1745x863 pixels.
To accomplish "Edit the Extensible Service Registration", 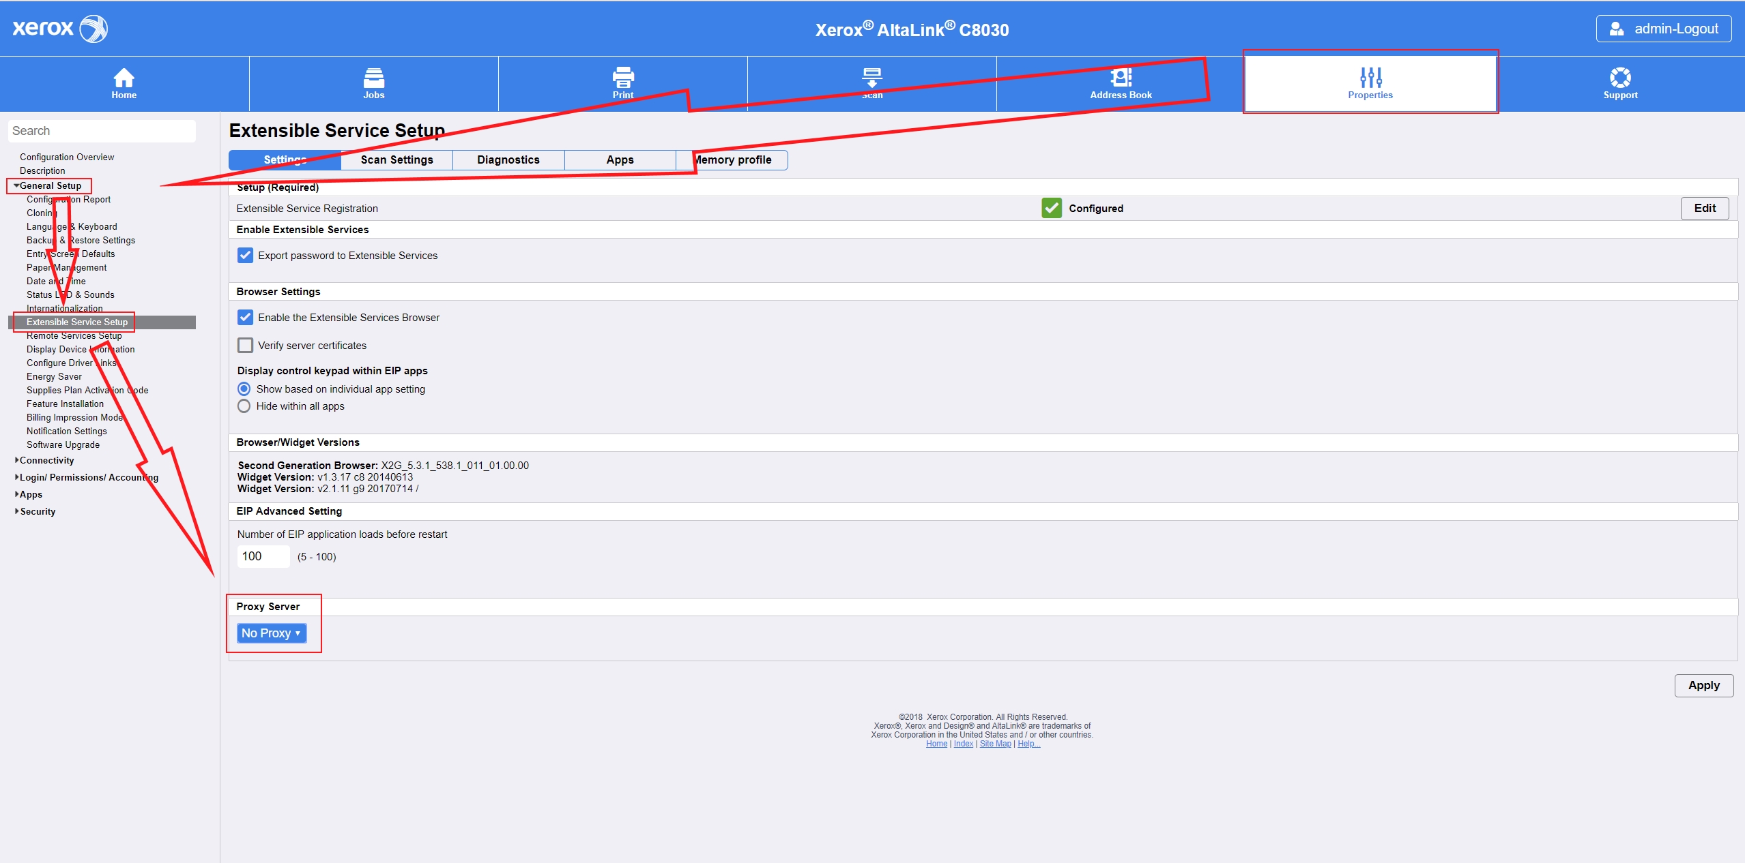I will 1703,208.
